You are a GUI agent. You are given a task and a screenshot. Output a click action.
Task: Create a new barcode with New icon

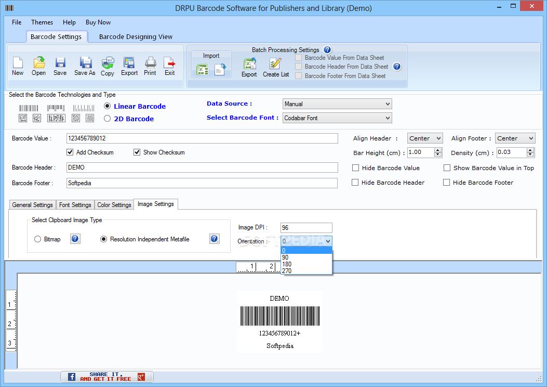click(x=18, y=66)
